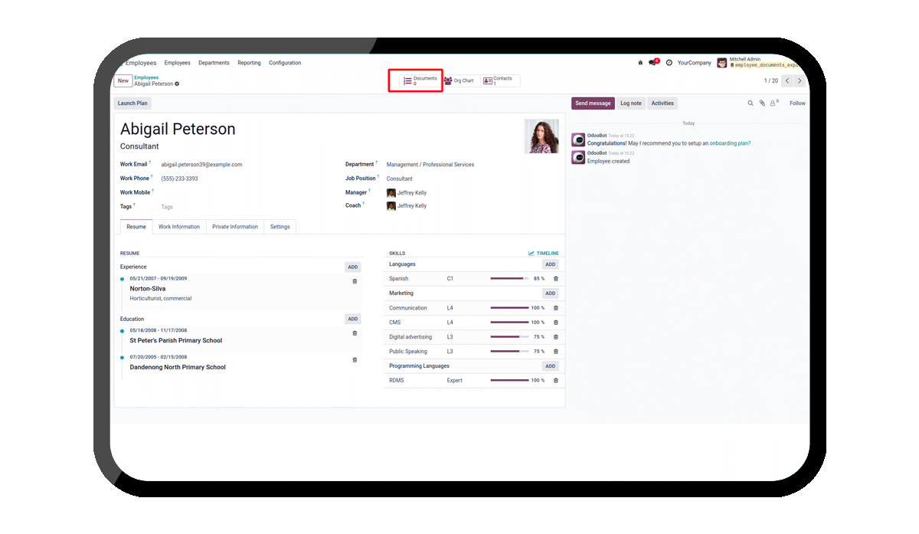Show followers via the person icon
The height and width of the screenshot is (534, 919).
[773, 103]
